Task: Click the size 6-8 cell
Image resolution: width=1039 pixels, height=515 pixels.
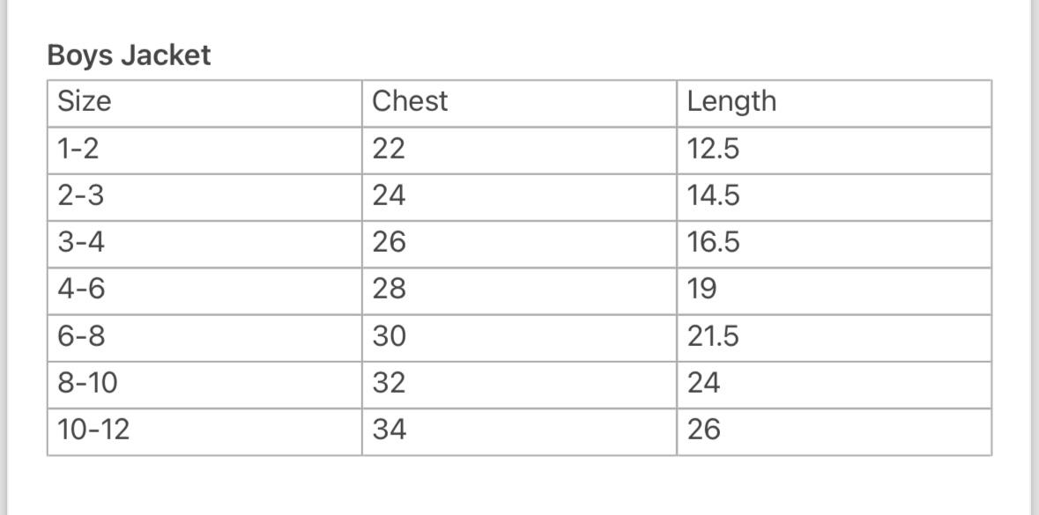Action: coord(81,336)
